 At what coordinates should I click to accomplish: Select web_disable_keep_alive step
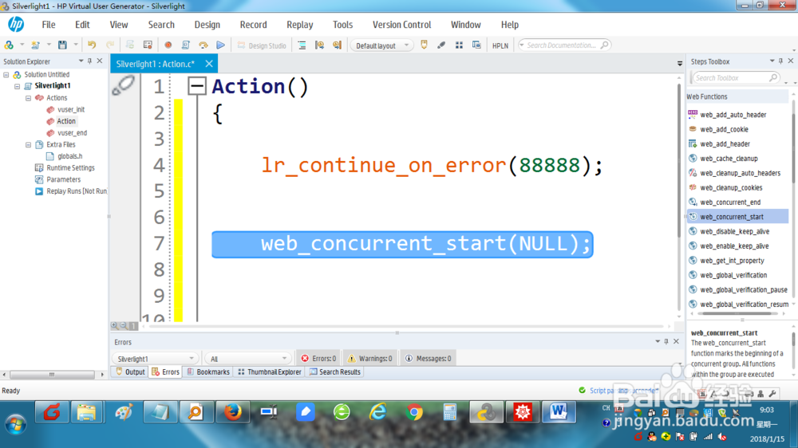(x=734, y=231)
